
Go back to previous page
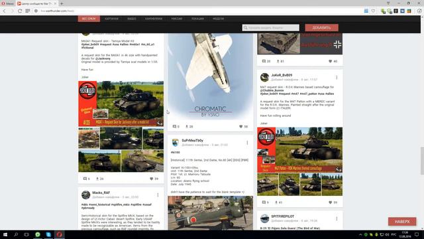click(x=5, y=11)
